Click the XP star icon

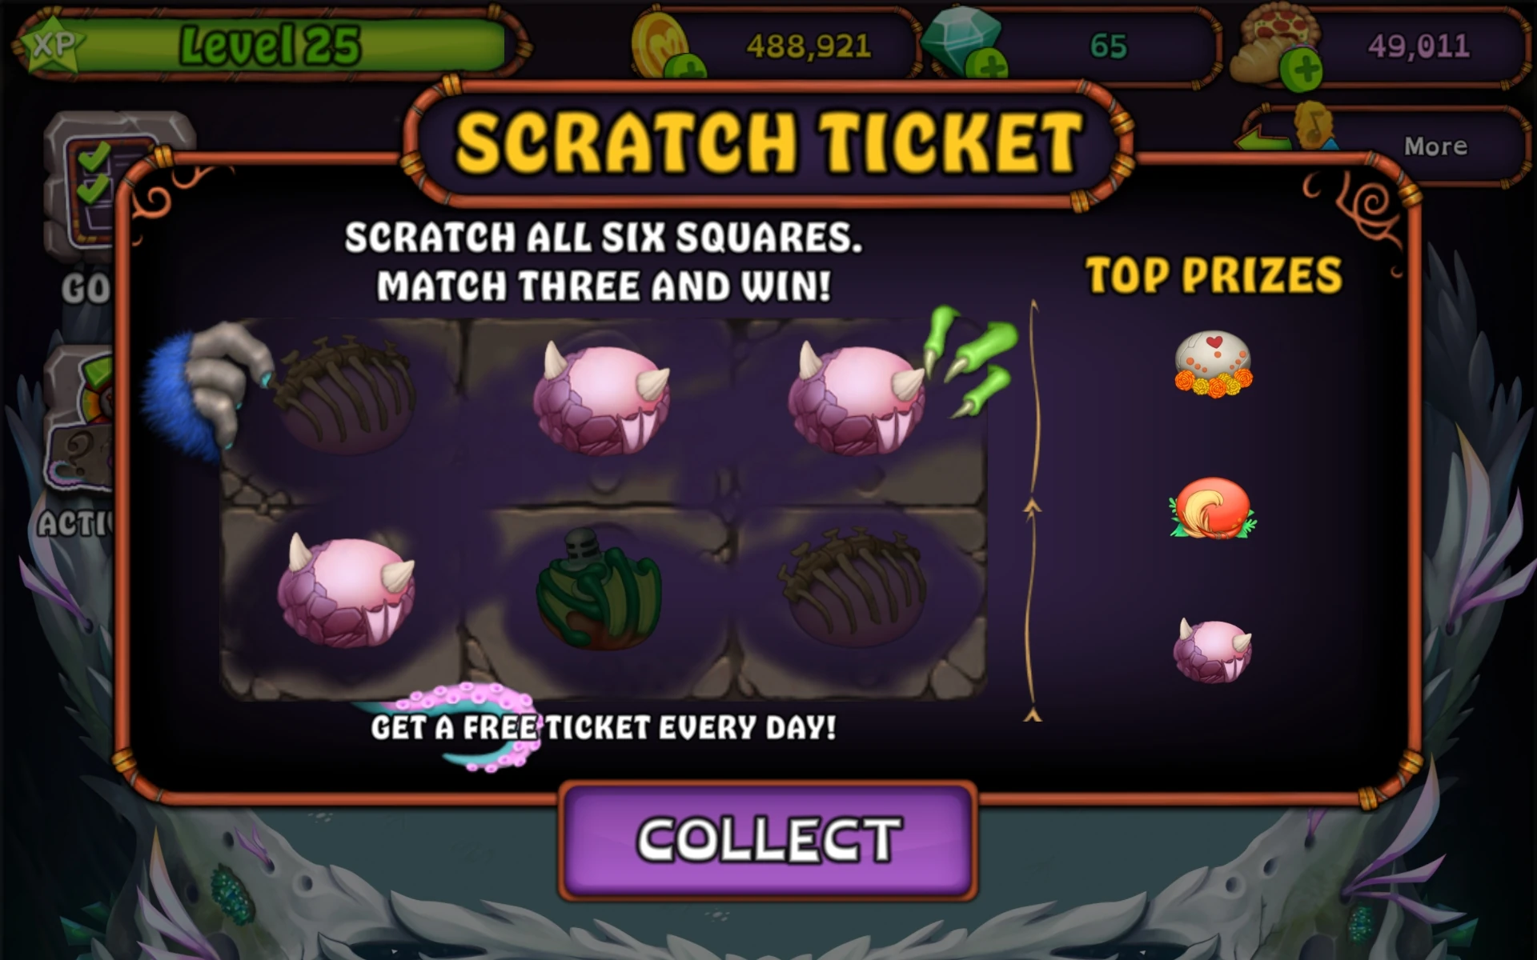tap(53, 45)
